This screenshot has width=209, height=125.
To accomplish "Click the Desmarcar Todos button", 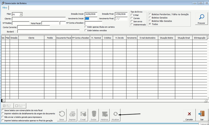I will tap(20, 106).
